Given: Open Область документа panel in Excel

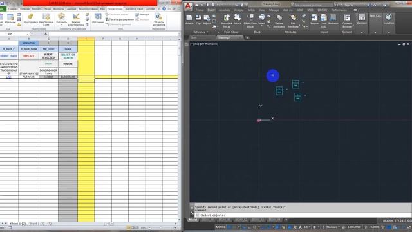Looking at the screenshot, I should [159, 19].
